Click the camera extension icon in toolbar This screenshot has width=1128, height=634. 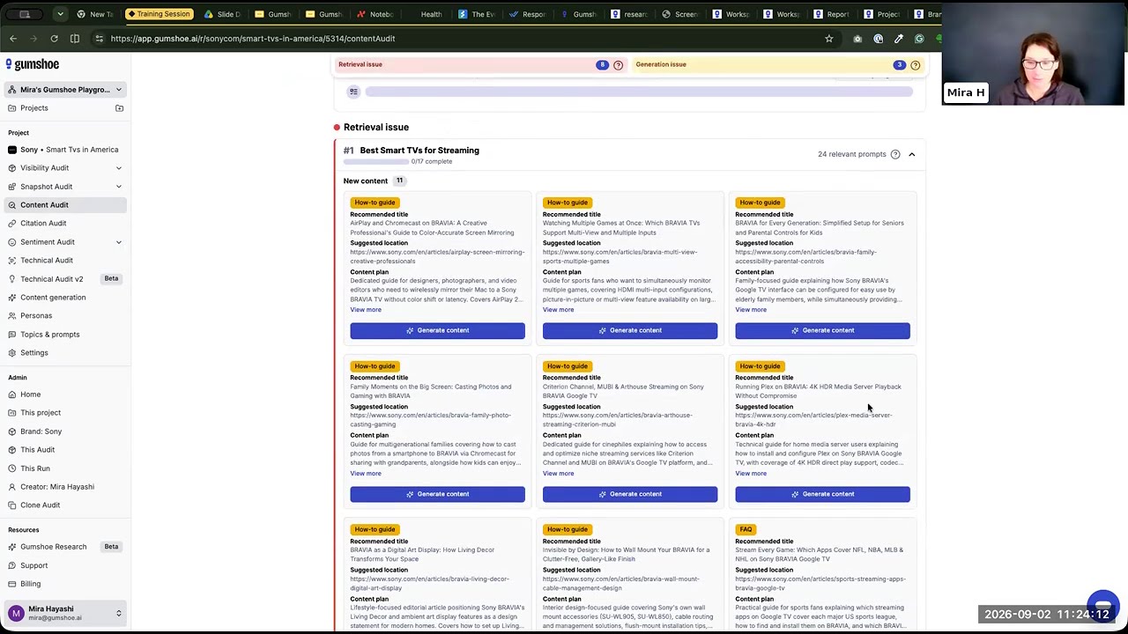(857, 39)
